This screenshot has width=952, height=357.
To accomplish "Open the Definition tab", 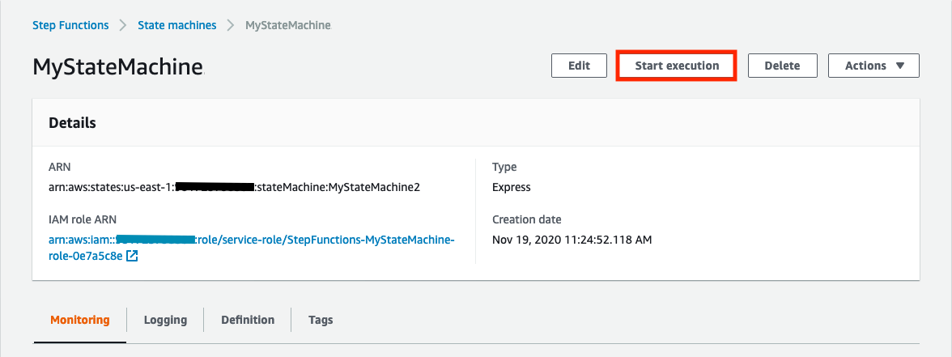I will pos(248,320).
